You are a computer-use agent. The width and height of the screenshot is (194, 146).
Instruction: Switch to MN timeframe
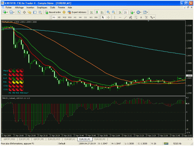(96, 17)
